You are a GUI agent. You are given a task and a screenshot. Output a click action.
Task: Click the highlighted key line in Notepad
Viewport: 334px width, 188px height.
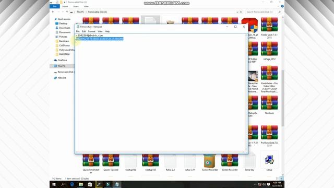pyautogui.click(x=100, y=39)
